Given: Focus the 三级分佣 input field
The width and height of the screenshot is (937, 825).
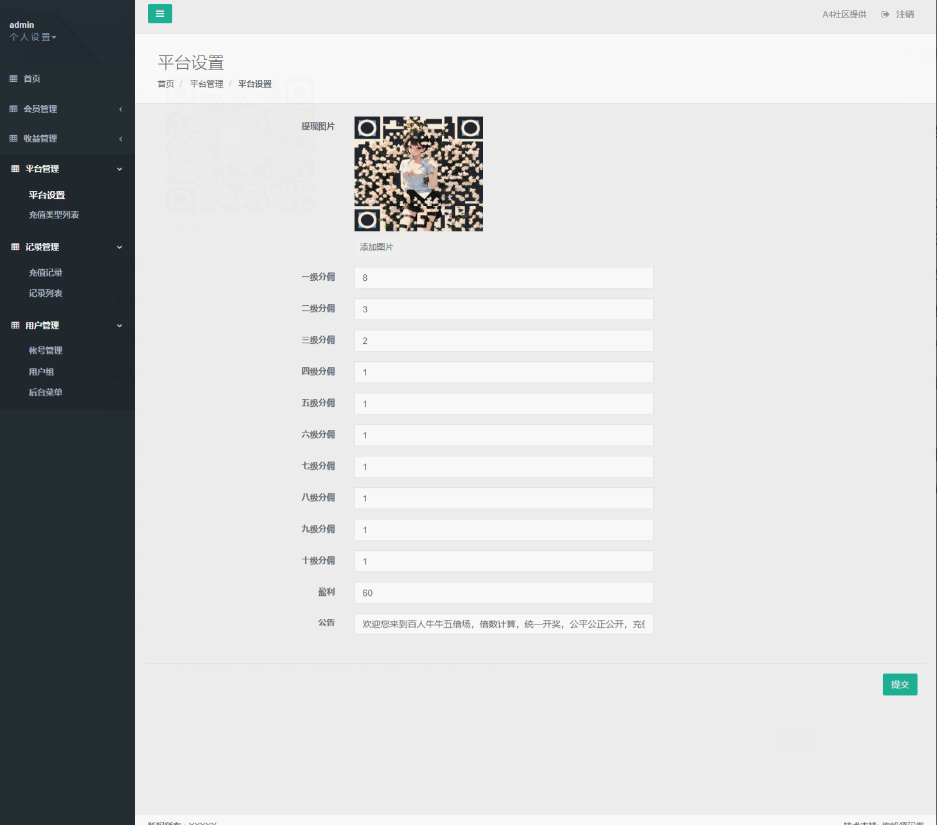Looking at the screenshot, I should coord(504,340).
